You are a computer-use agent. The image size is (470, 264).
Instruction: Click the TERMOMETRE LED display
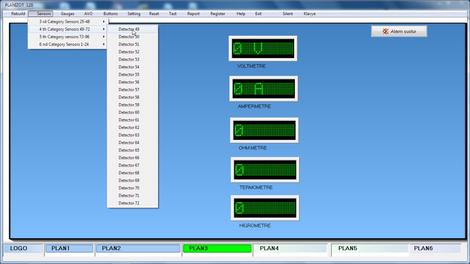click(x=264, y=170)
